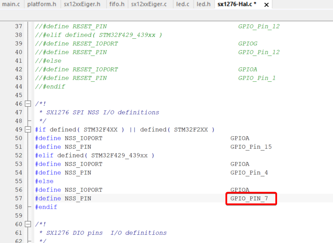
Task: Switch to the fifo.h tab
Action: (116, 4)
